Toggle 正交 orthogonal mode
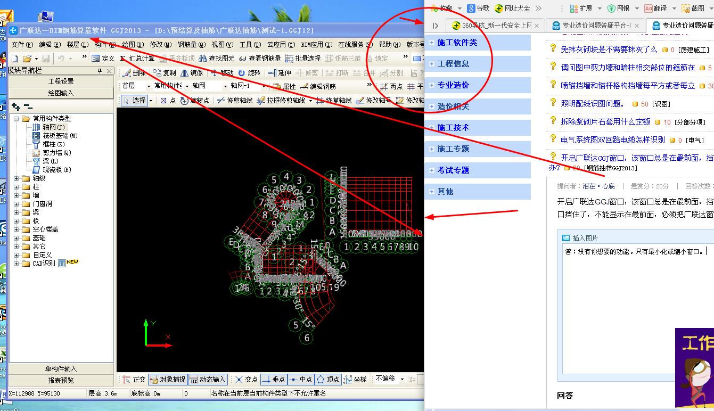Image resolution: width=714 pixels, height=411 pixels. (134, 380)
